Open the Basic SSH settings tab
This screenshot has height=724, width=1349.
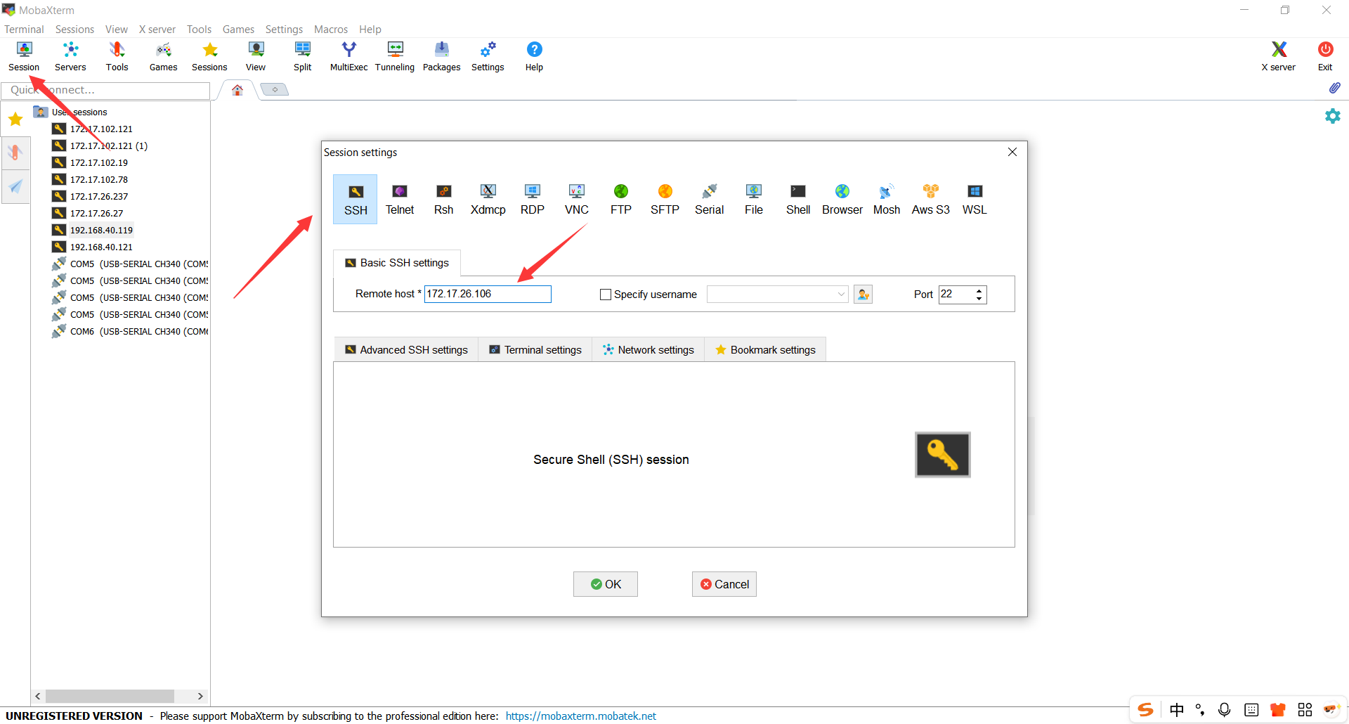click(x=397, y=263)
